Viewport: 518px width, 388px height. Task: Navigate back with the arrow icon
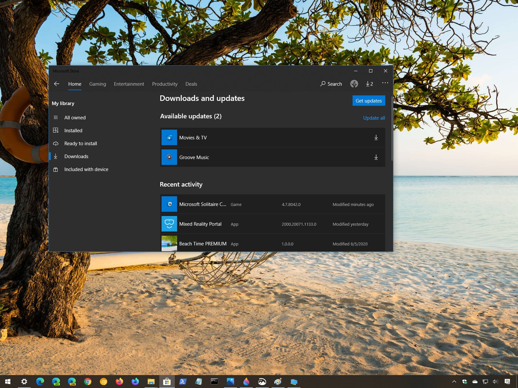click(x=57, y=84)
